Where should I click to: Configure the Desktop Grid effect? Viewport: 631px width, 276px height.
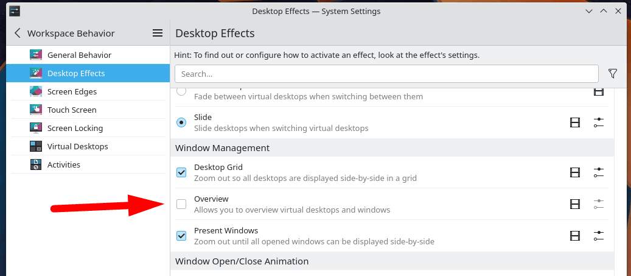point(599,172)
